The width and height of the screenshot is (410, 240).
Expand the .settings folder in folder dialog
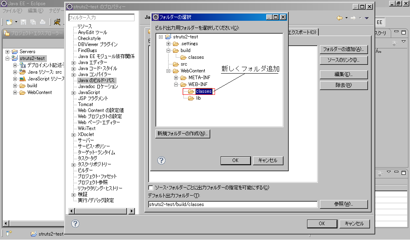(169, 44)
